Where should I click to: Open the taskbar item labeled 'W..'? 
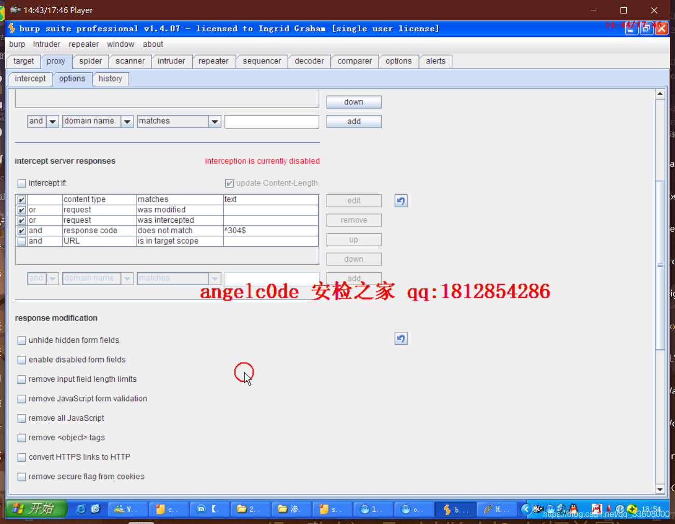click(128, 509)
